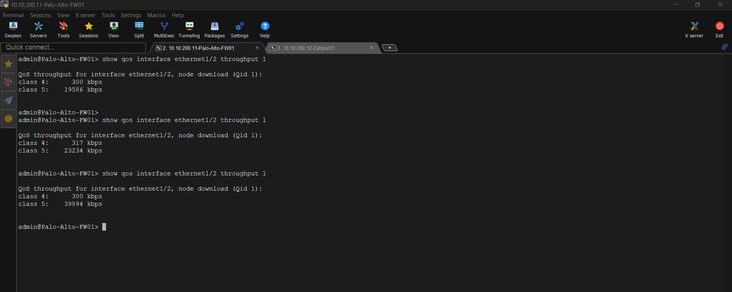Click the terminal cursor at last prompt
Image resolution: width=732 pixels, height=292 pixels.
tap(104, 227)
